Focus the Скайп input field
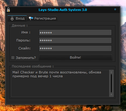The height and width of the screenshot is (111, 126). [x=75, y=48]
